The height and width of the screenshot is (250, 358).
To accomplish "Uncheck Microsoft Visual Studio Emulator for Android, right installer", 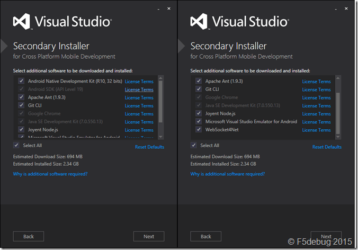I will 199,121.
